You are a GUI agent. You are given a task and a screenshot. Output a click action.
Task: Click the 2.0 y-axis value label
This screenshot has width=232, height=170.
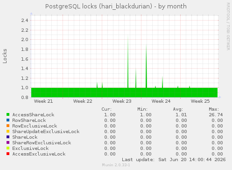25,40
